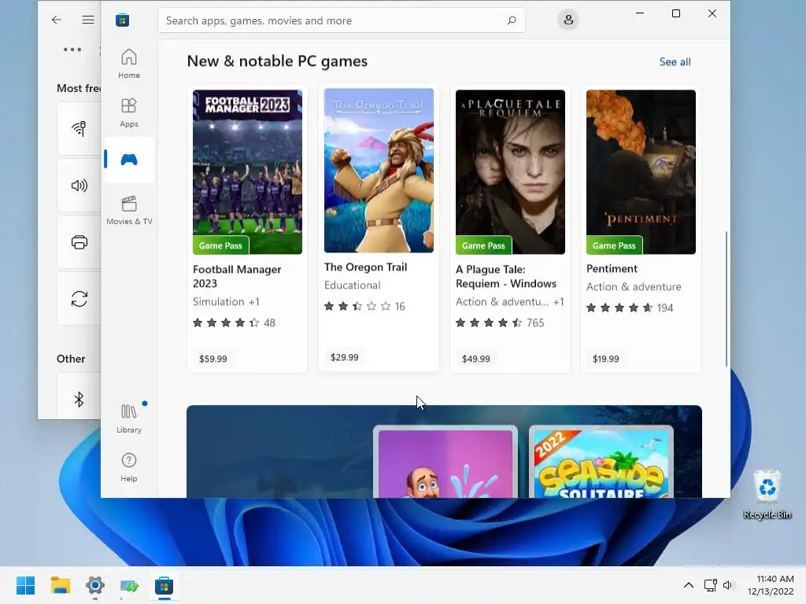The image size is (806, 604).
Task: Open the Home section in Store sidebar
Action: pyautogui.click(x=128, y=64)
